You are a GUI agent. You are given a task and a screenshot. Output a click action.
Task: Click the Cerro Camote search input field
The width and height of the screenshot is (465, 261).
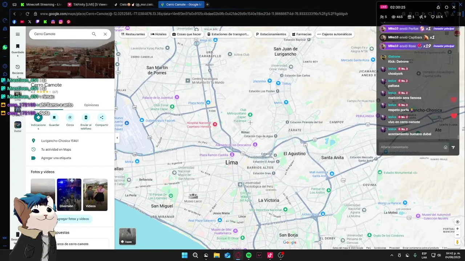[60, 34]
